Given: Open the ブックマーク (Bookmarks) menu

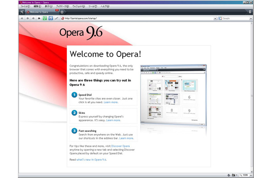Looking at the screenshot, I should (62, 6).
